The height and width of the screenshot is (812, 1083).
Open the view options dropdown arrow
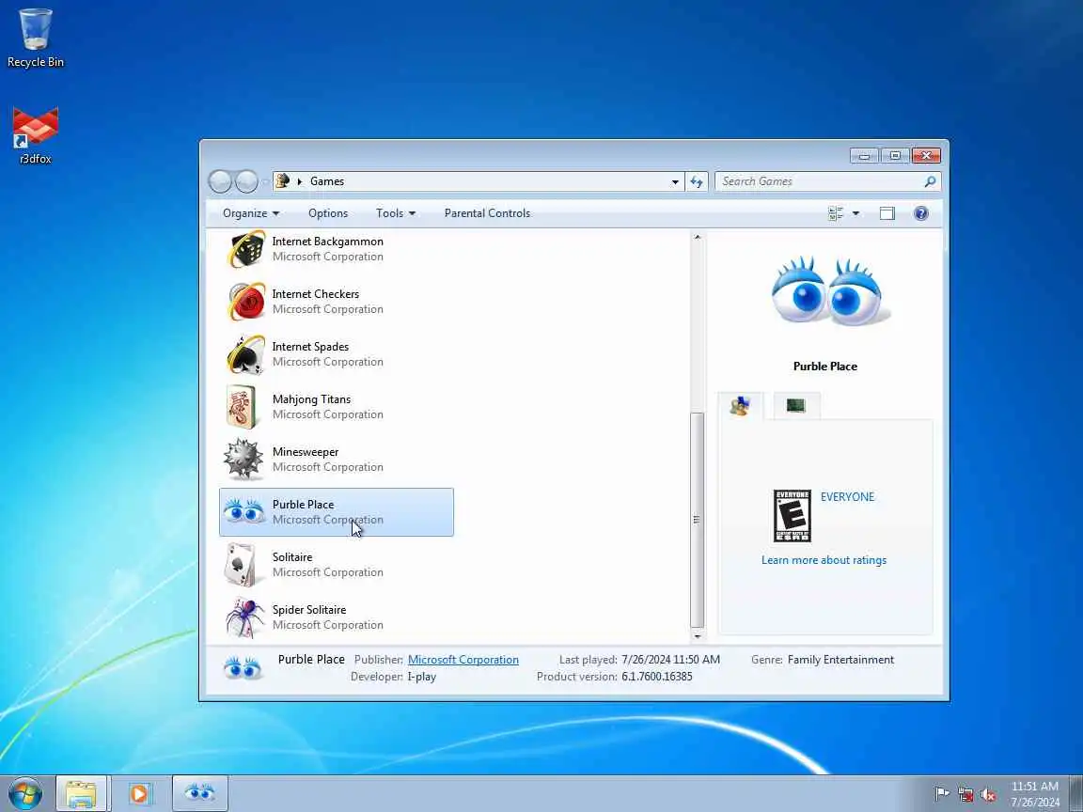tap(855, 213)
